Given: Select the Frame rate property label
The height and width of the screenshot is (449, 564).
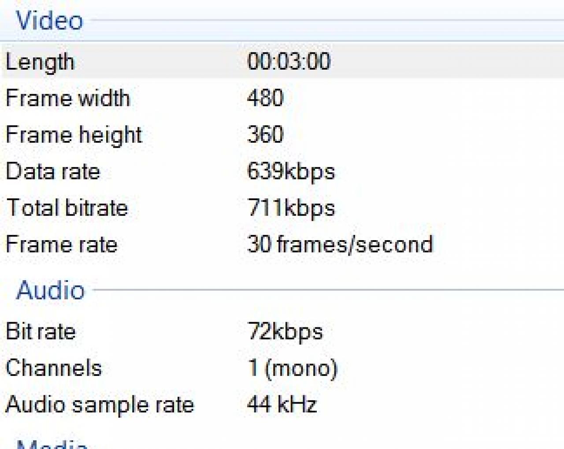Looking at the screenshot, I should coord(61,245).
